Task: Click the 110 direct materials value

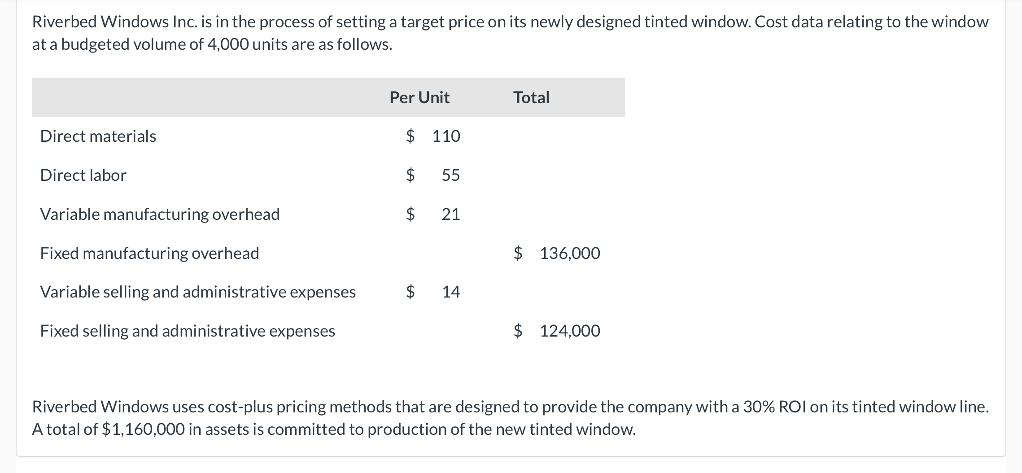Action: point(446,136)
